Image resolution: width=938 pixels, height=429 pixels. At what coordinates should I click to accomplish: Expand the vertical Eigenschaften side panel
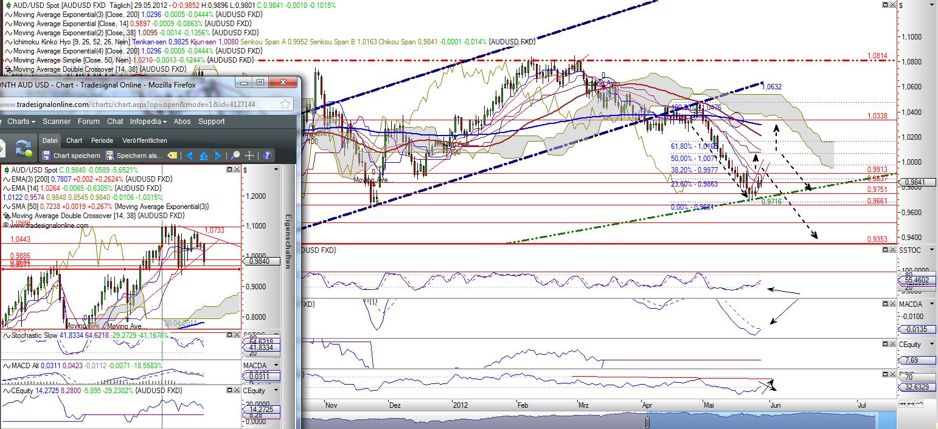(288, 242)
